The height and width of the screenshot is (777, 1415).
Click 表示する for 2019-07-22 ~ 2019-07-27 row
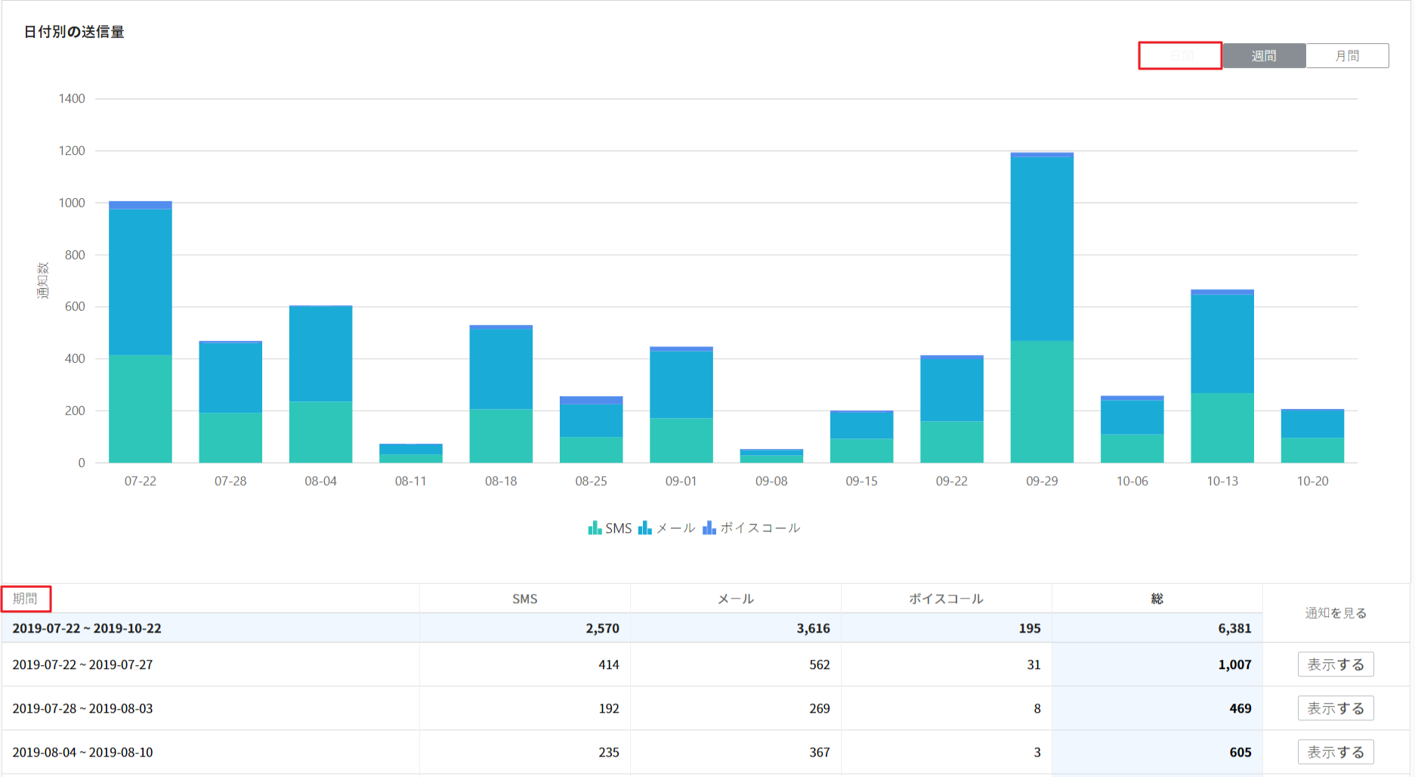(x=1335, y=665)
